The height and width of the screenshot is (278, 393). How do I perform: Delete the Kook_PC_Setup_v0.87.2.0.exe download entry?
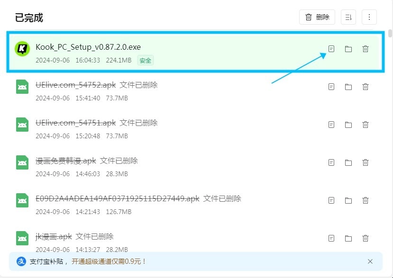[x=366, y=49]
